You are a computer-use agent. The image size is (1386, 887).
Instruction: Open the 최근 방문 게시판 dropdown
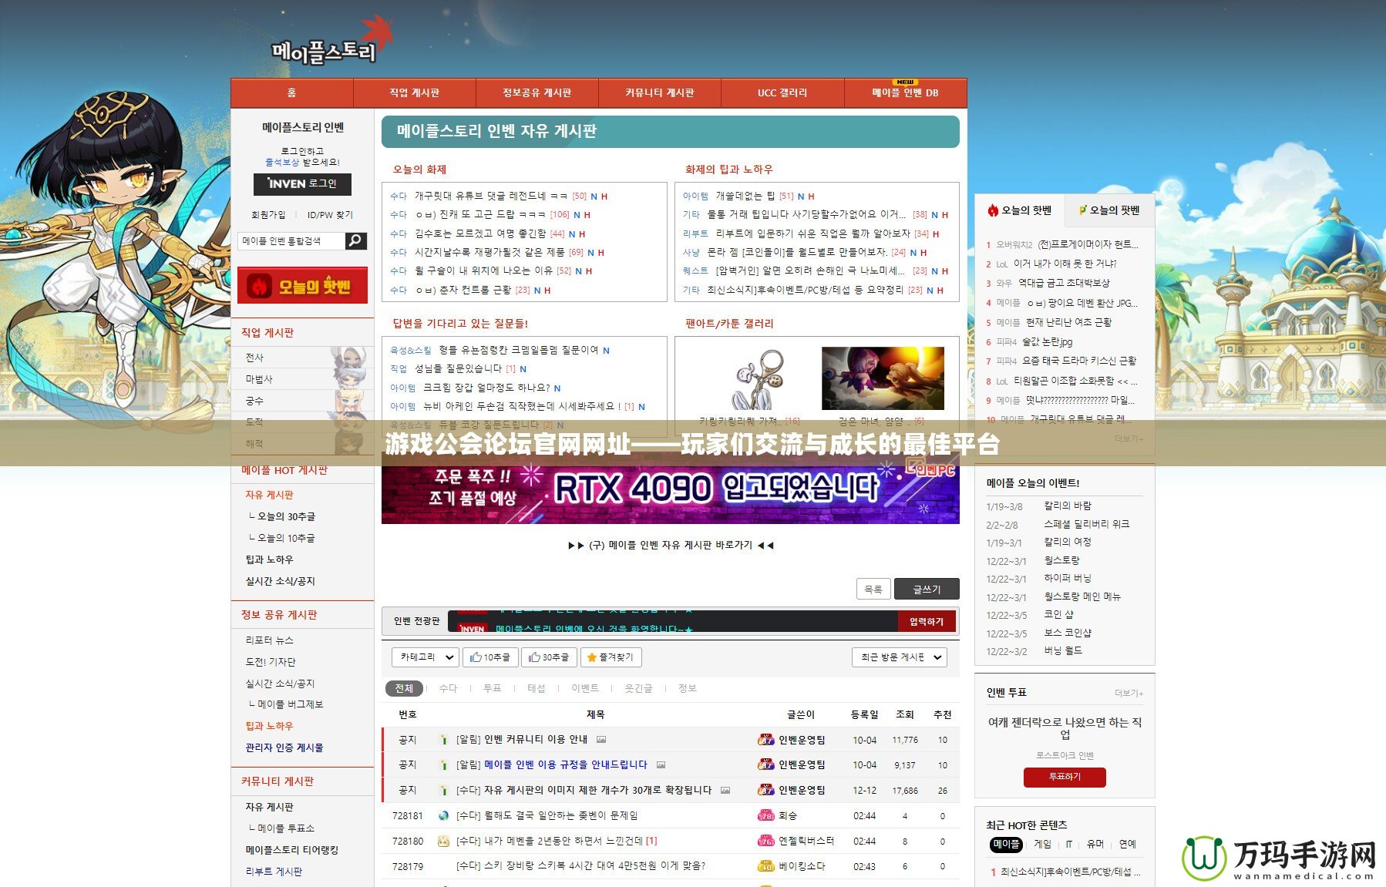(900, 657)
